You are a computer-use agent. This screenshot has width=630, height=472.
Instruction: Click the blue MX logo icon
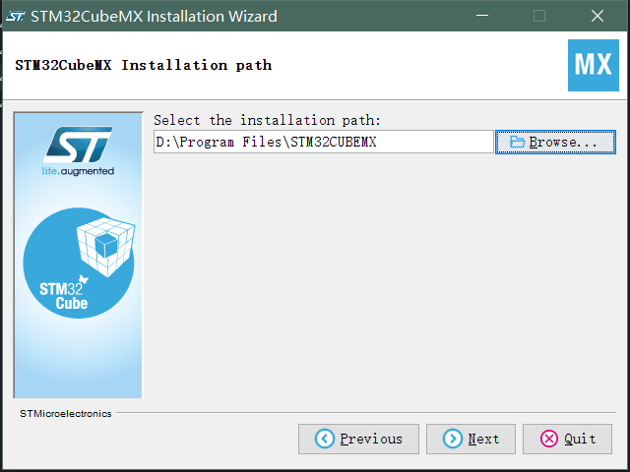click(x=593, y=65)
